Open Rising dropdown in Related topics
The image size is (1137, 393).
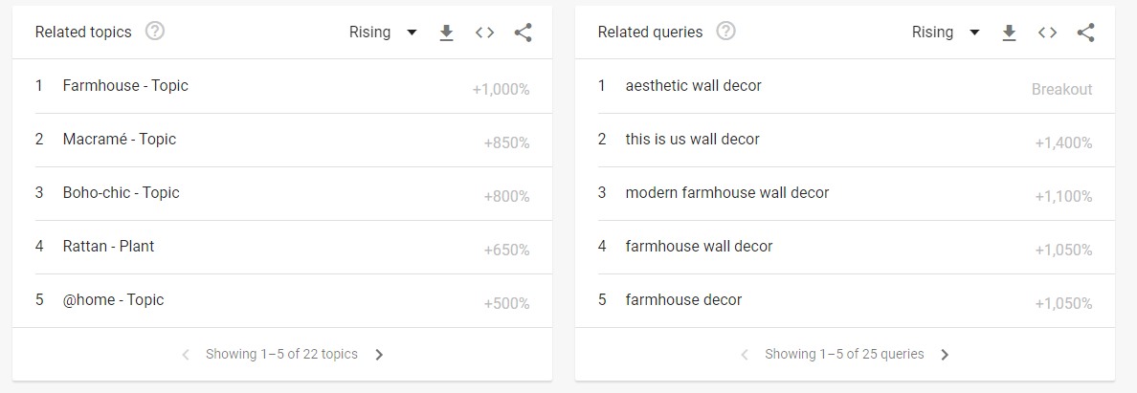pyautogui.click(x=383, y=33)
